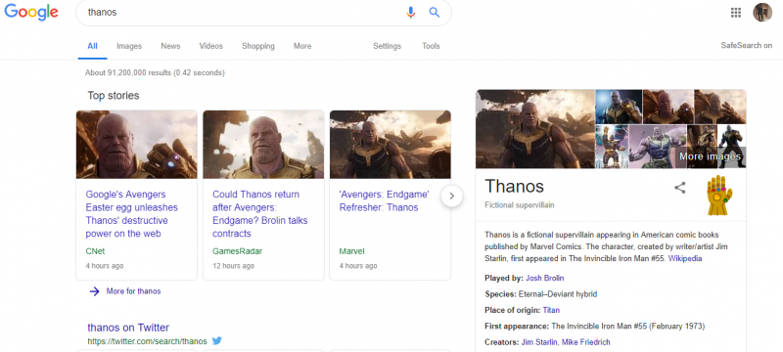The width and height of the screenshot is (783, 352).
Task: Open the Wikipedia link in knowledge panel
Action: click(685, 258)
